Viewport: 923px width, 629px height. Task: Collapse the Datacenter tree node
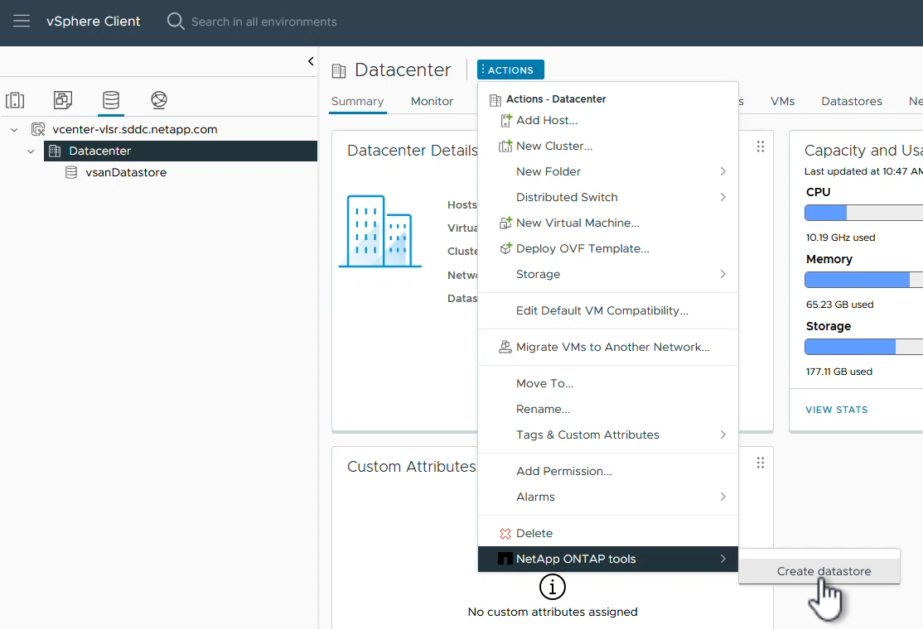coord(31,151)
